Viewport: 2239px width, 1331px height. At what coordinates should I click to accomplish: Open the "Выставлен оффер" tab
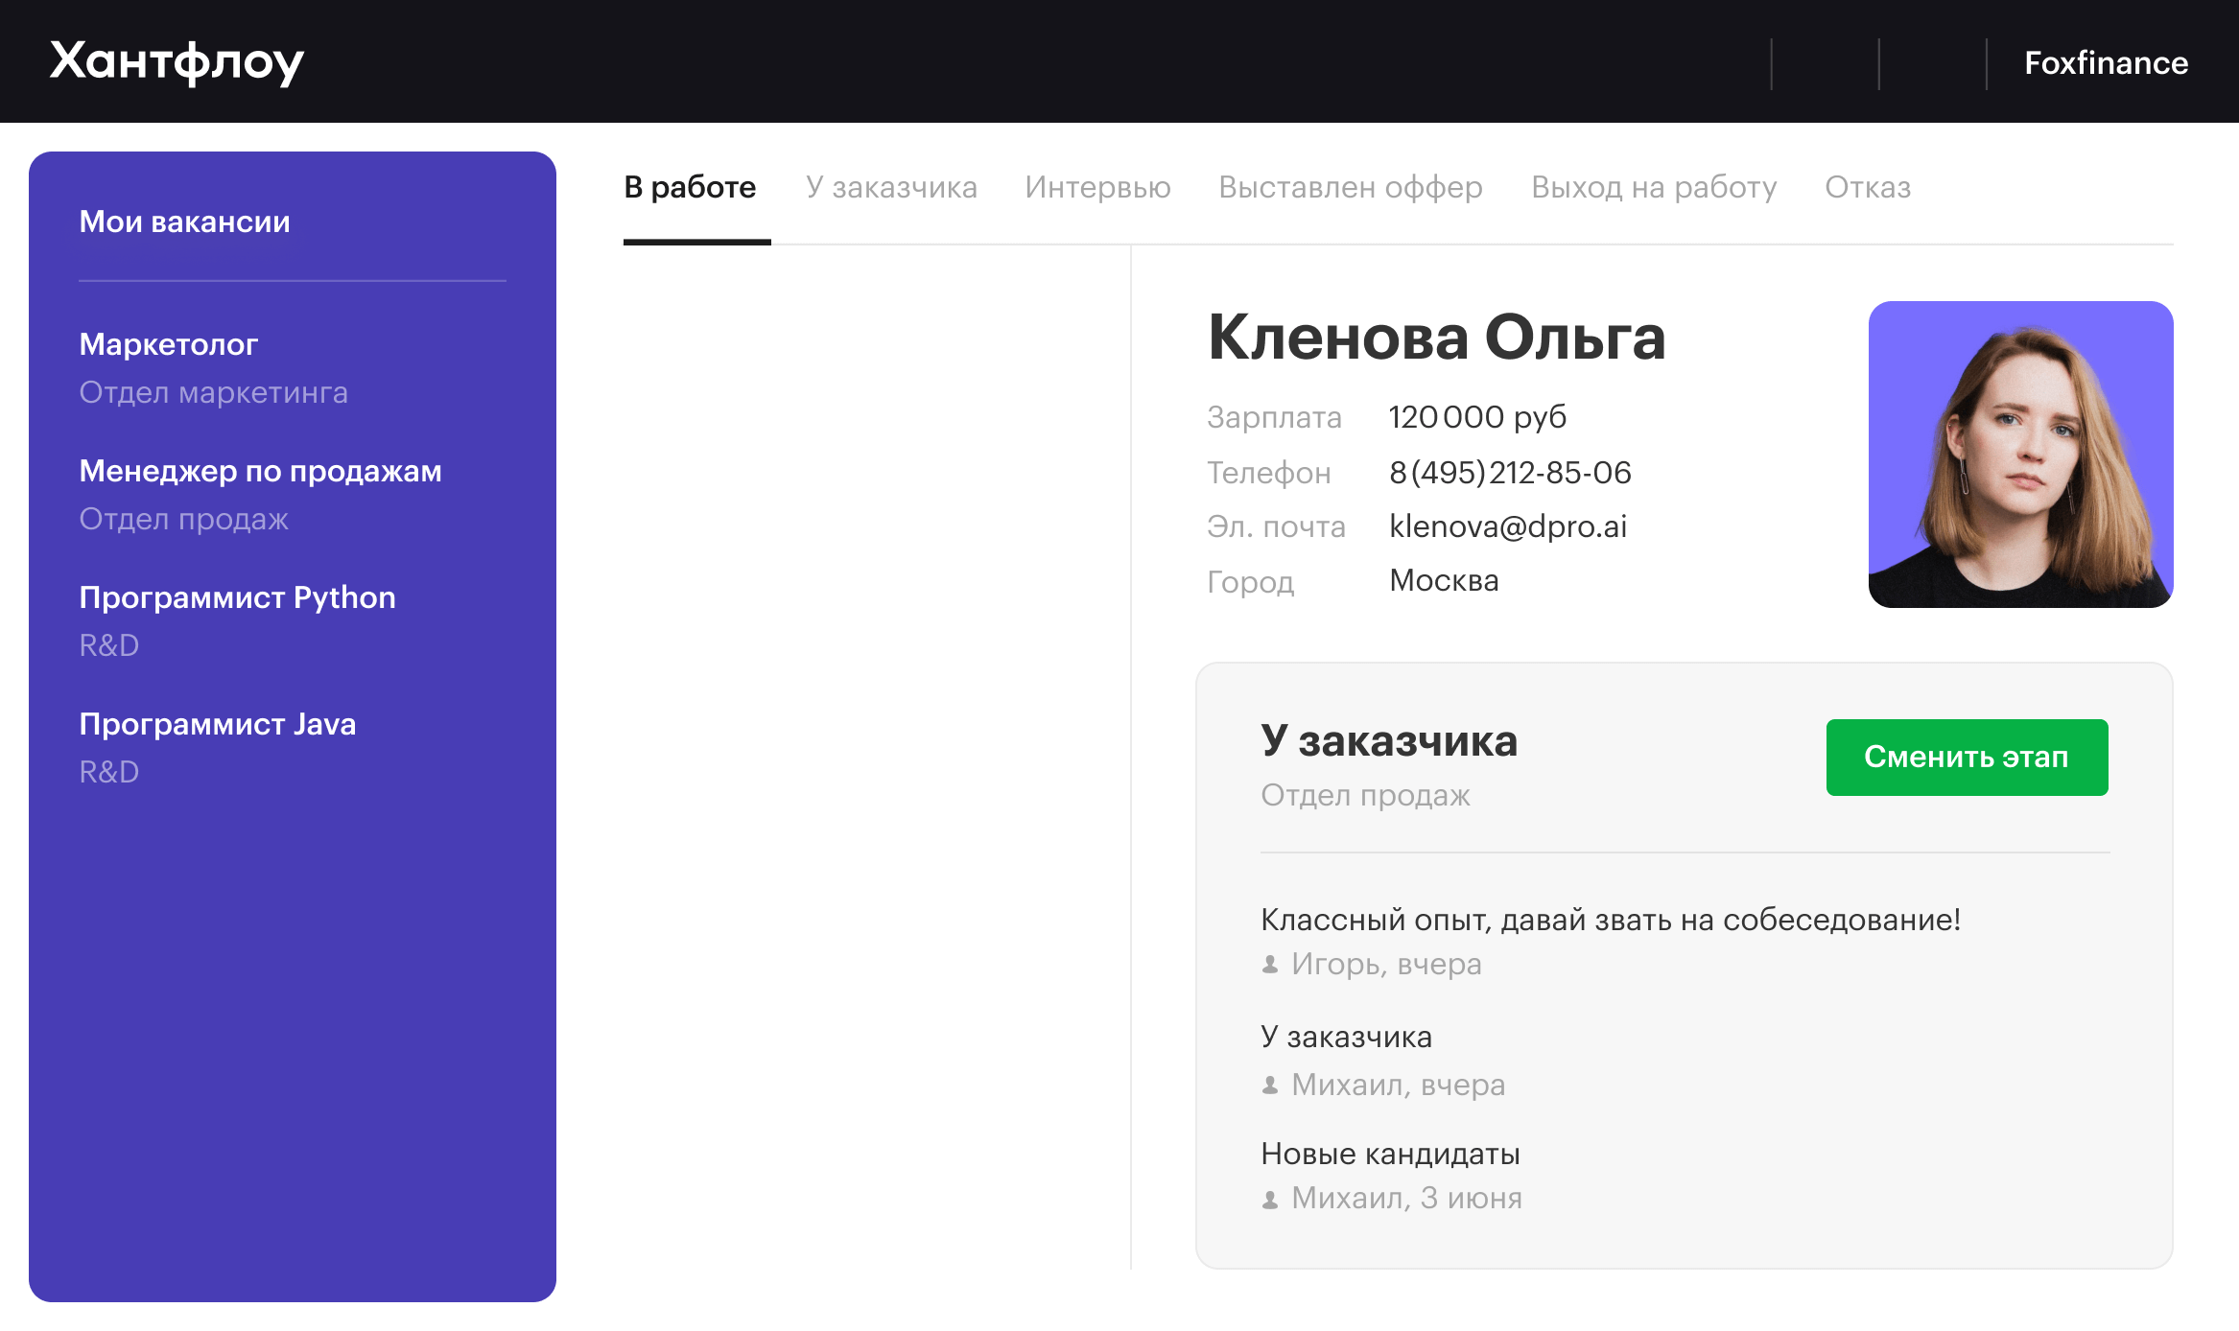1351,187
